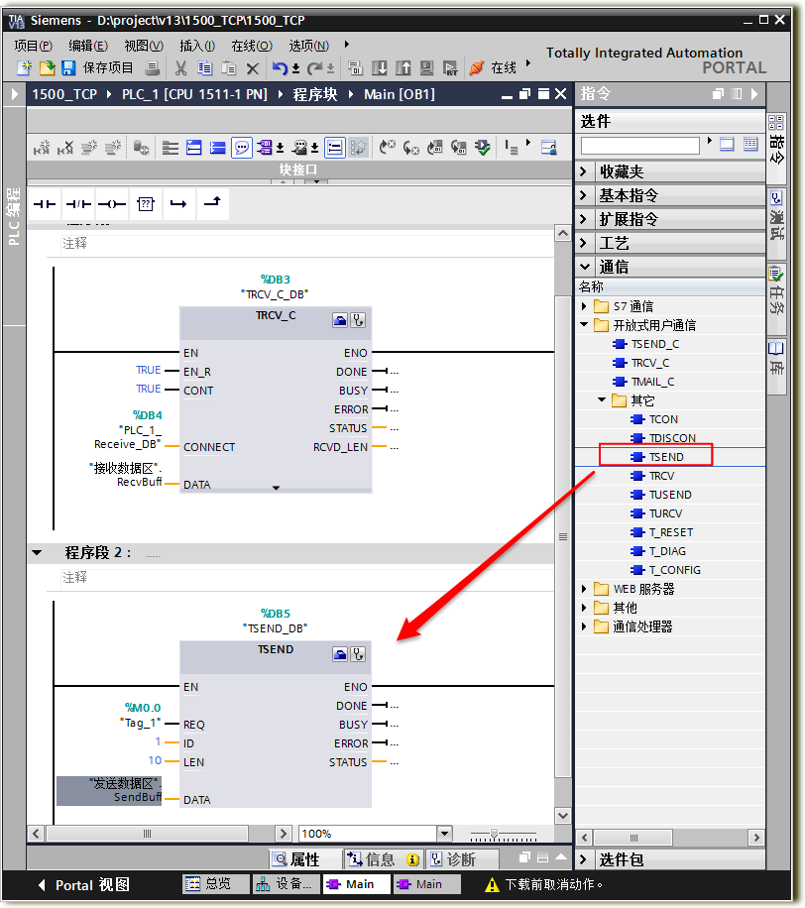Screen dimensions: 805x908
Task: Collapse 程序段 2 network
Action: coord(37,552)
